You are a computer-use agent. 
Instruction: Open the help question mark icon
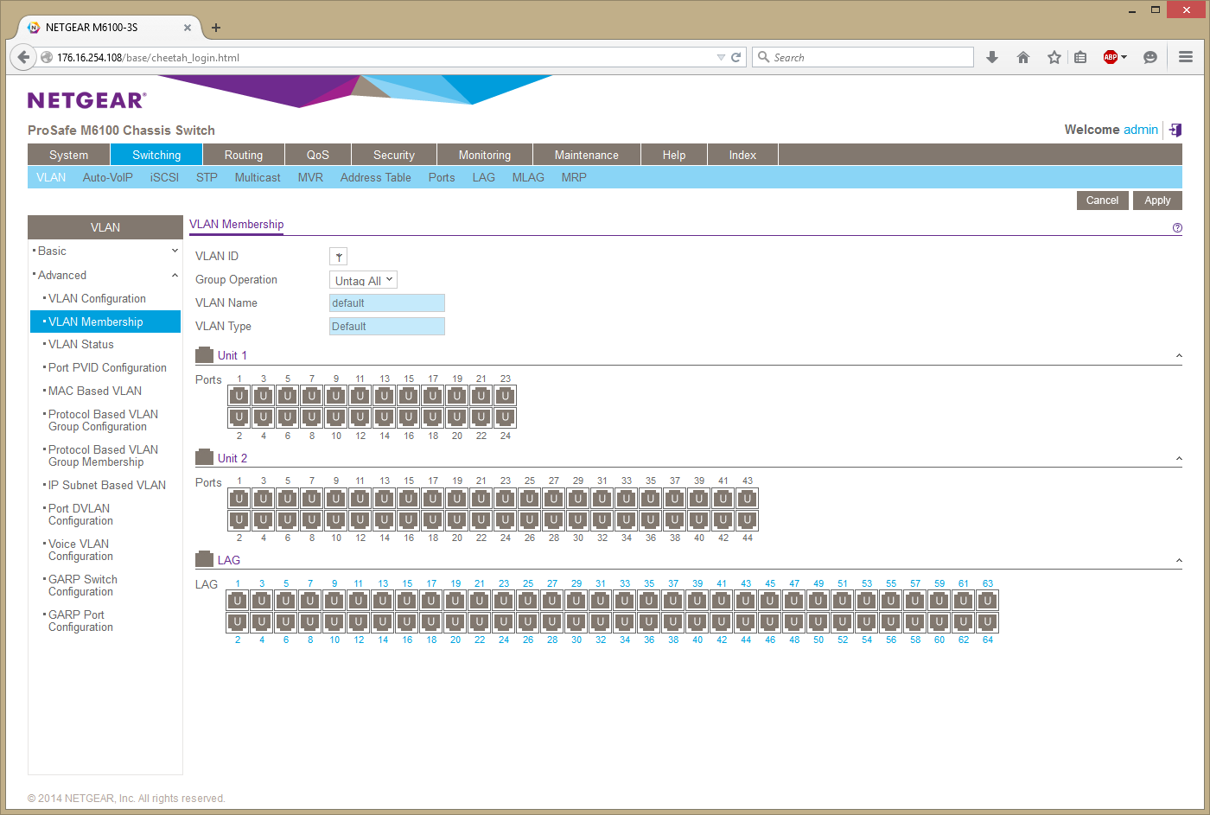pyautogui.click(x=1177, y=228)
